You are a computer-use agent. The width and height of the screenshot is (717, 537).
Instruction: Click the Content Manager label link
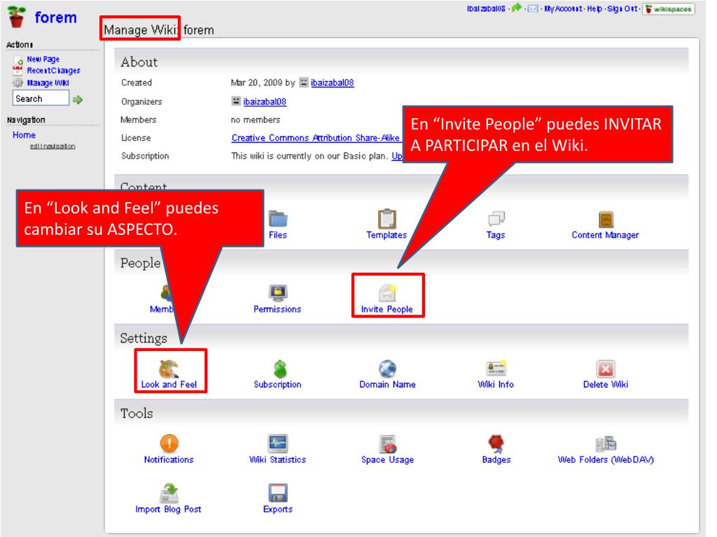[x=606, y=235]
